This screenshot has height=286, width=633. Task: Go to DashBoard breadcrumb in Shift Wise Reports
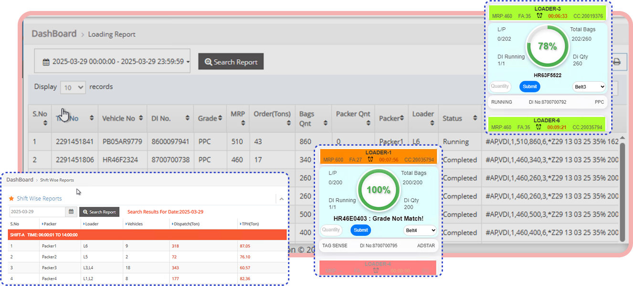click(20, 180)
